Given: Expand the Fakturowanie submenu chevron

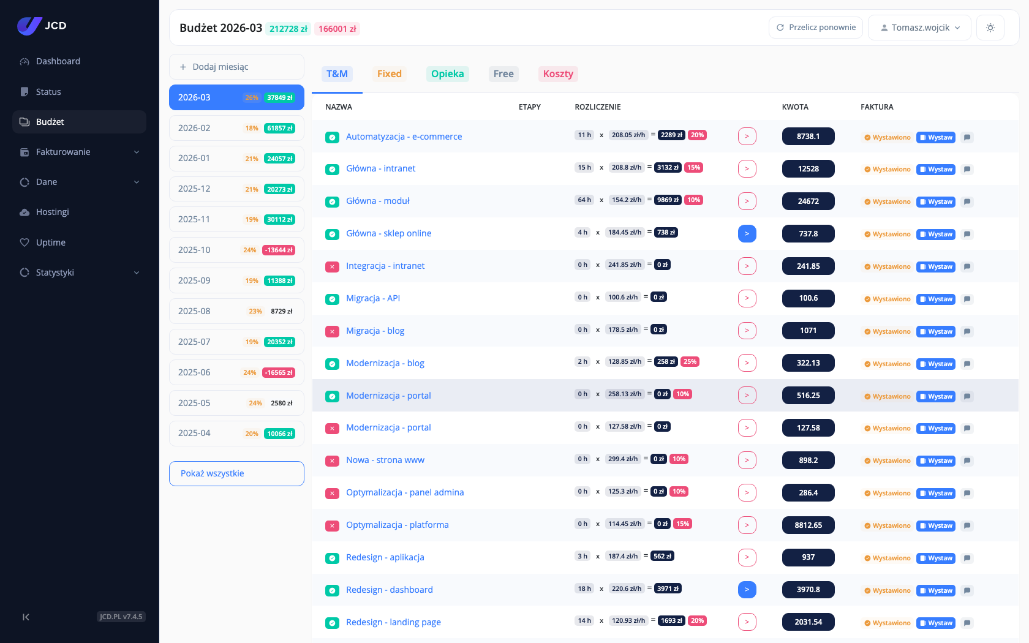Looking at the screenshot, I should point(137,152).
